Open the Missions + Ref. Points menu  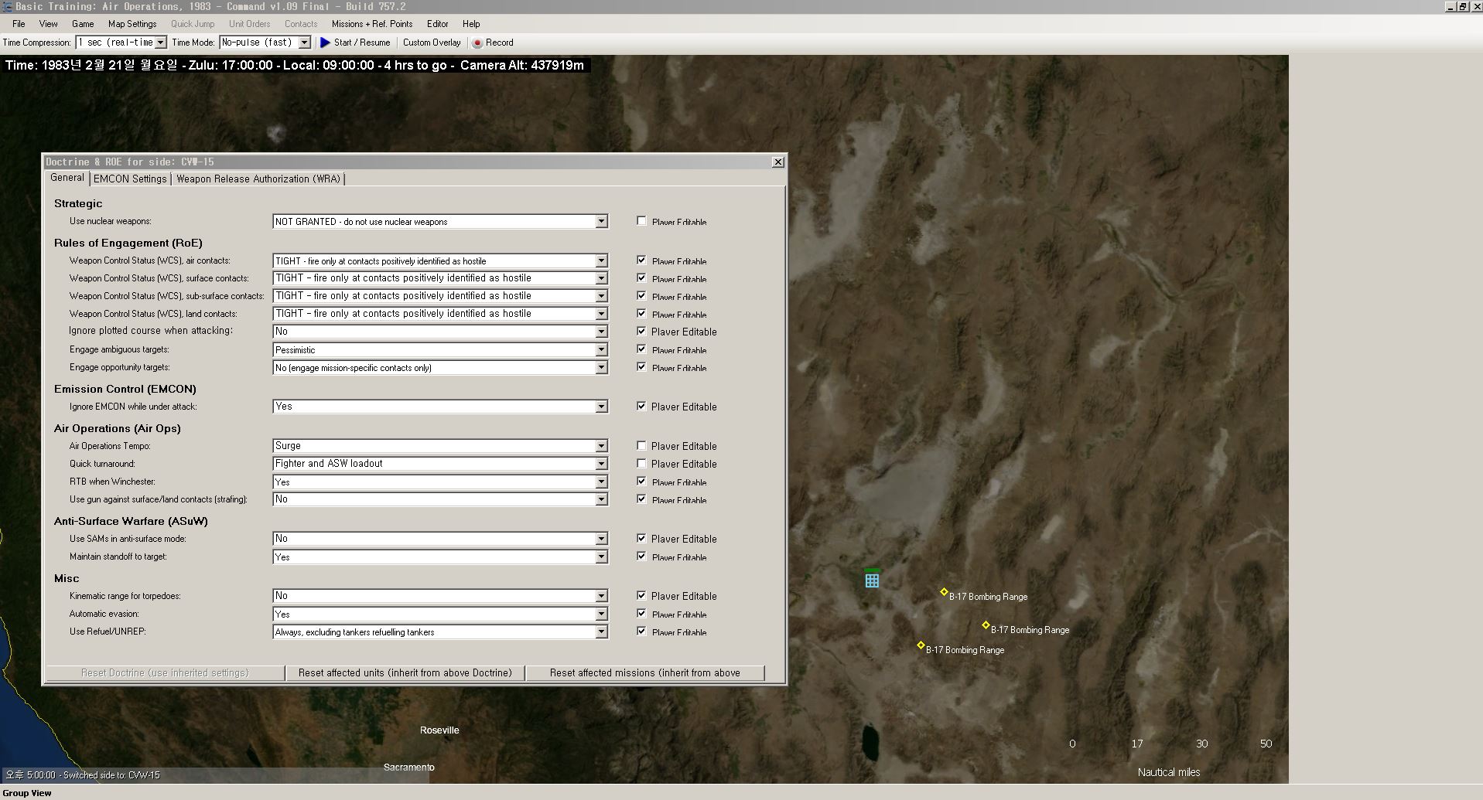372,24
